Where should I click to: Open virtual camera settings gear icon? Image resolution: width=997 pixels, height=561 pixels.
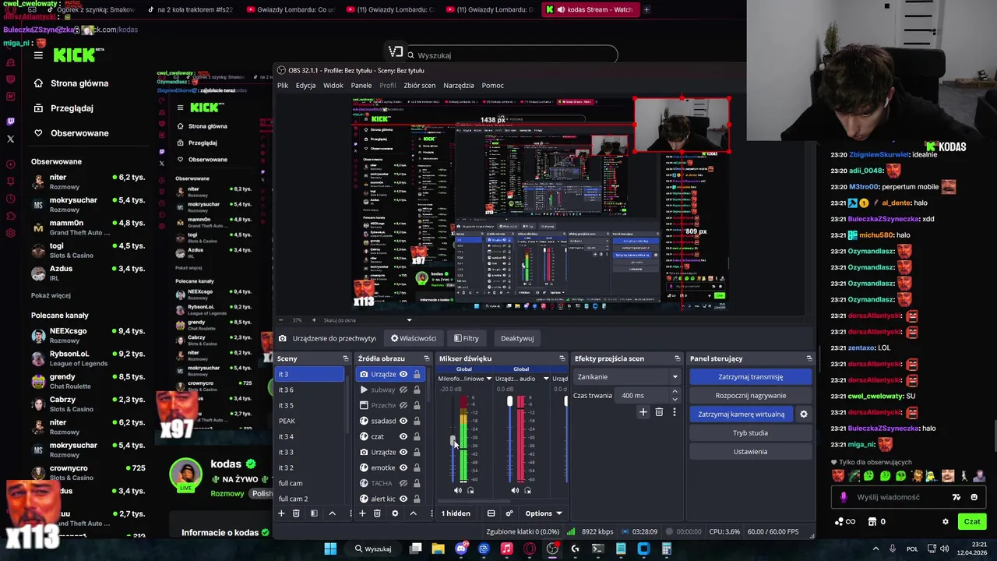[804, 415]
